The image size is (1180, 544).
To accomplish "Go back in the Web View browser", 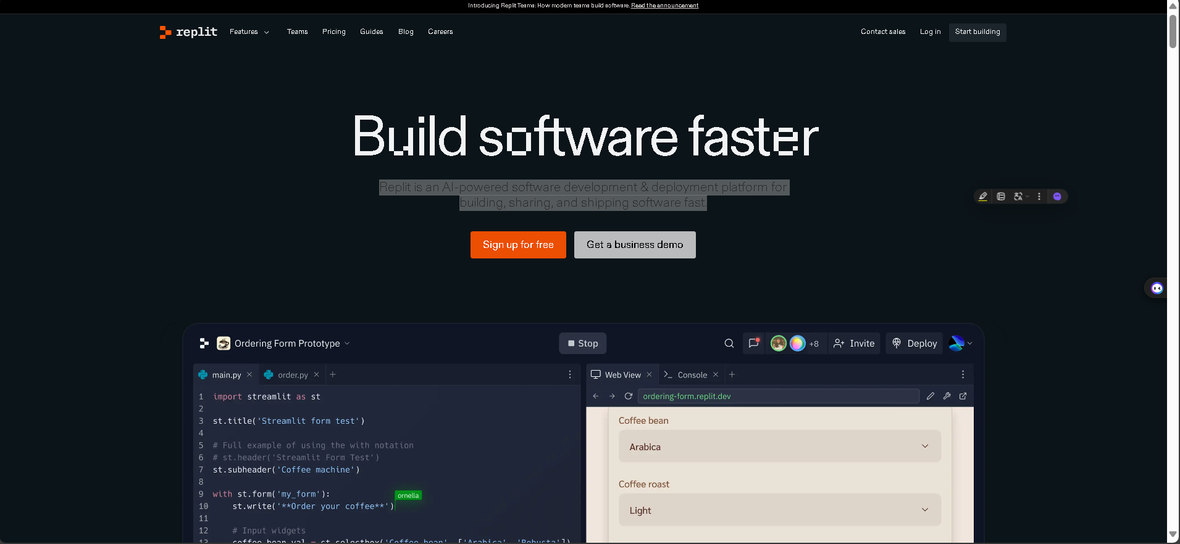I will point(596,396).
